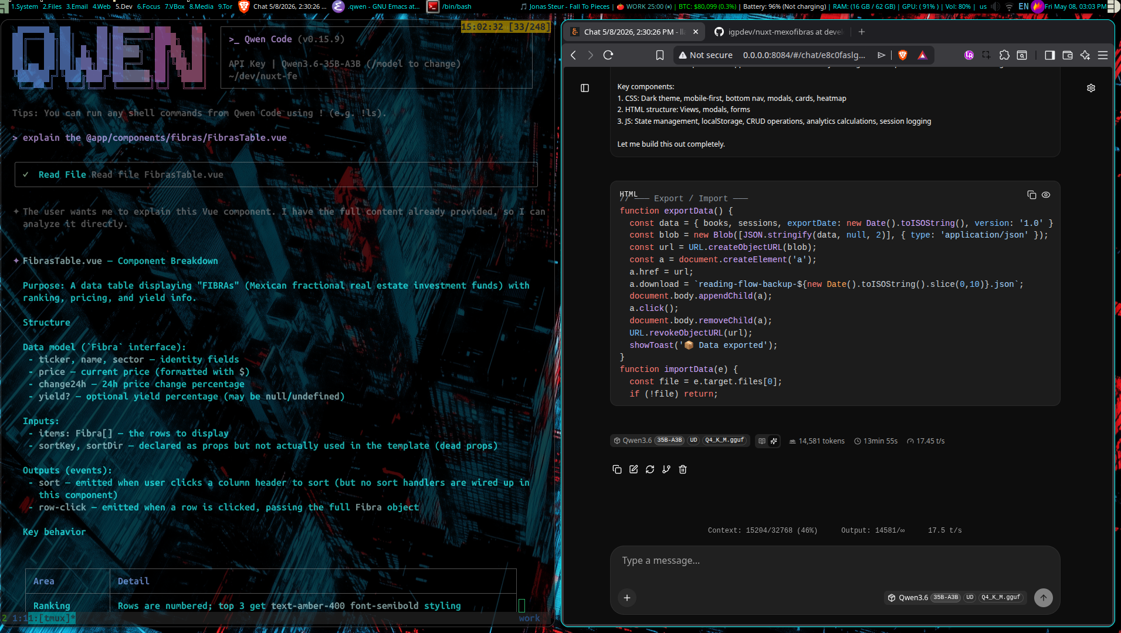Go forward in the browser history
This screenshot has width=1121, height=633.
(x=591, y=55)
